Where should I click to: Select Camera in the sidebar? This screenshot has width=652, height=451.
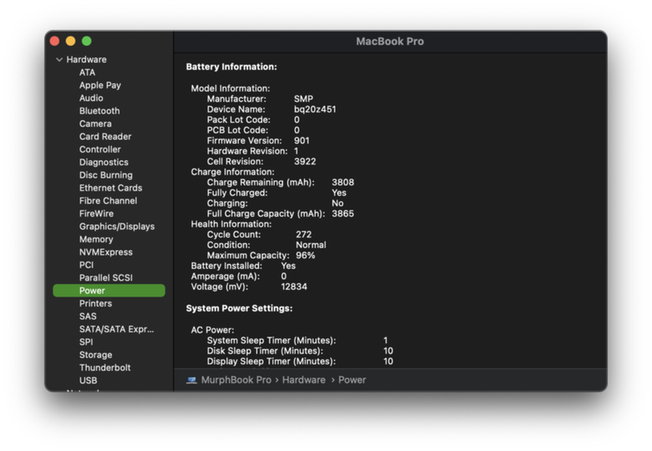[x=95, y=124]
